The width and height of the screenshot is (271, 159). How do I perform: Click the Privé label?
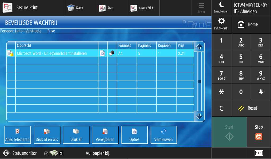[x=51, y=31]
